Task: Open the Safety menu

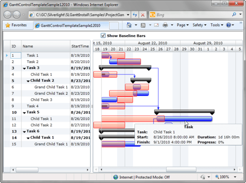Action: tap(199, 25)
